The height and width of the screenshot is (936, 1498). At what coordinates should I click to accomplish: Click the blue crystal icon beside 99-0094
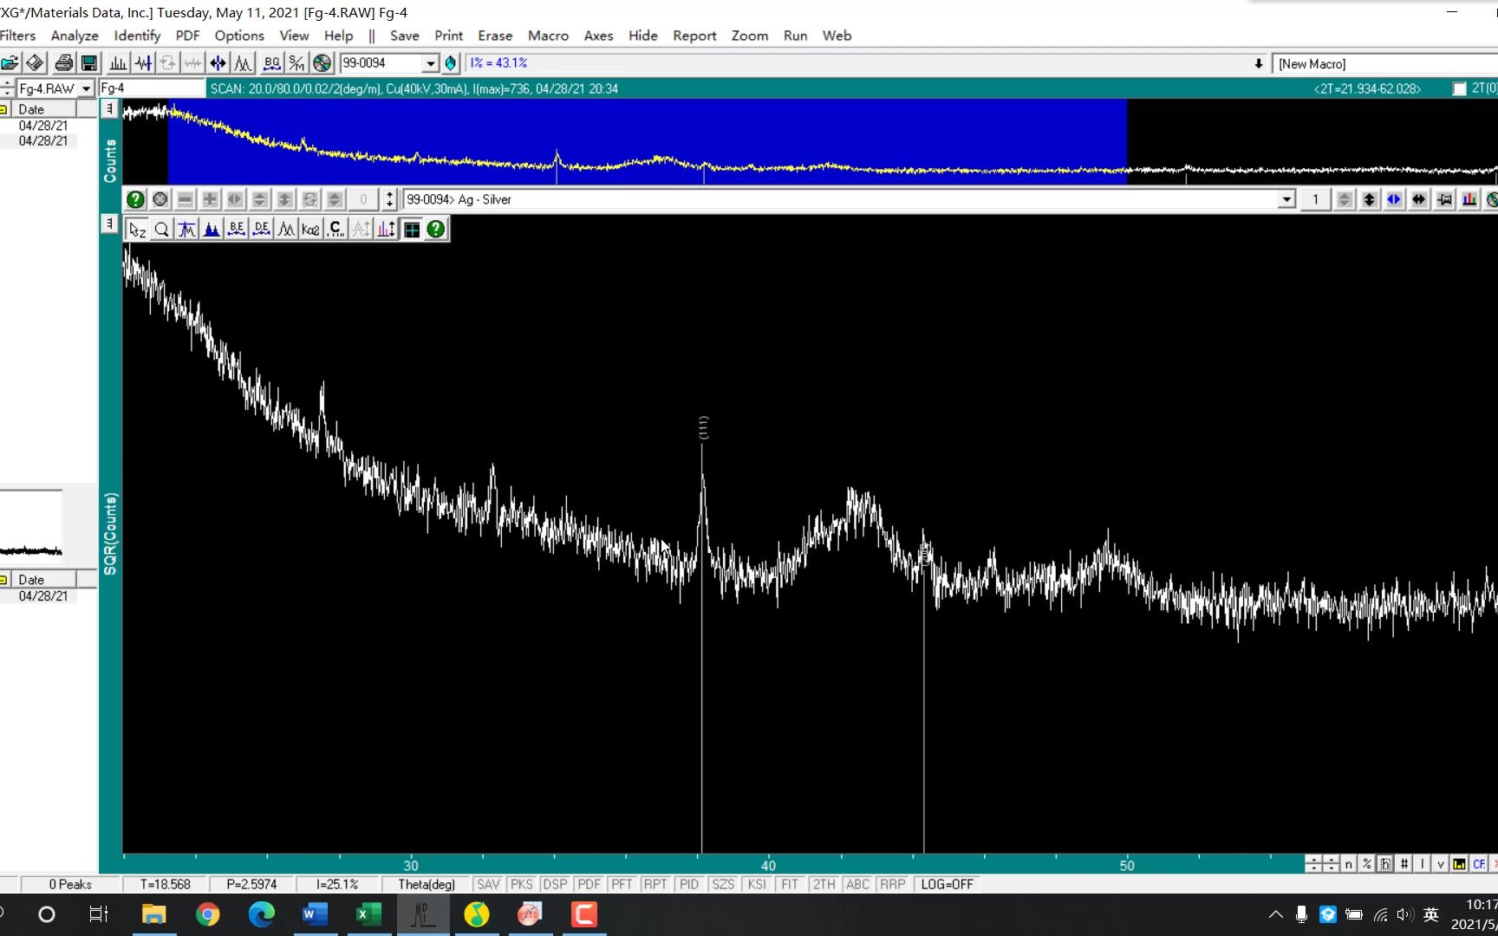(x=451, y=63)
